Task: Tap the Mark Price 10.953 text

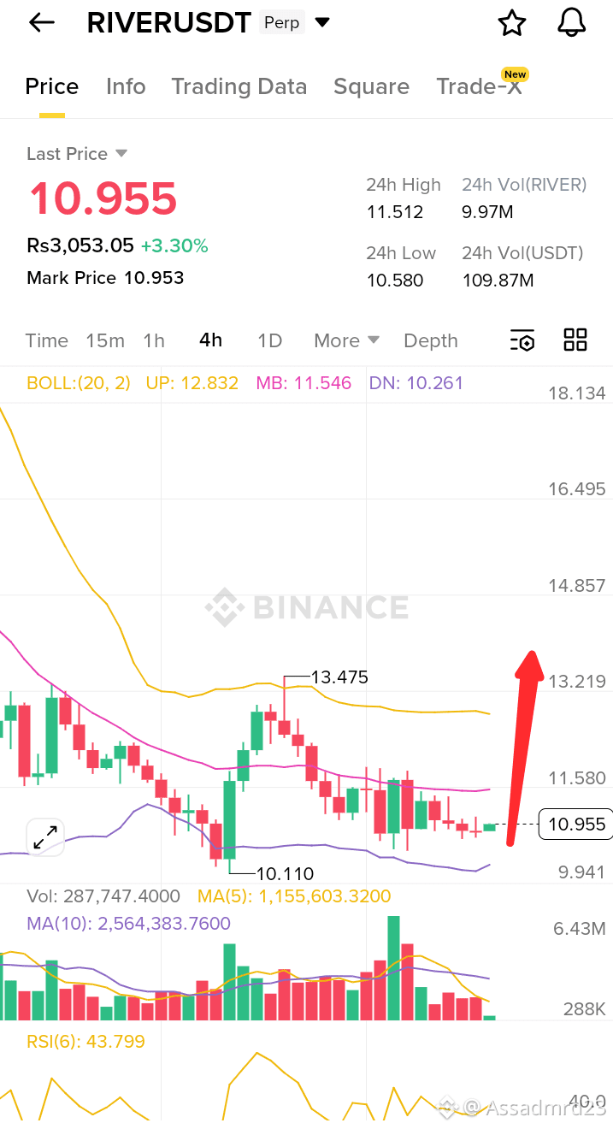Action: click(105, 277)
